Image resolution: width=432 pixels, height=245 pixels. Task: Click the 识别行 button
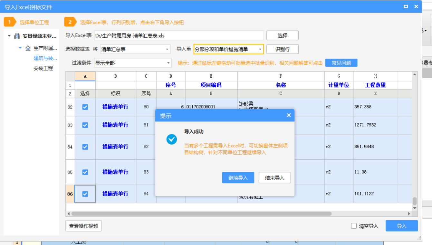tap(283, 49)
